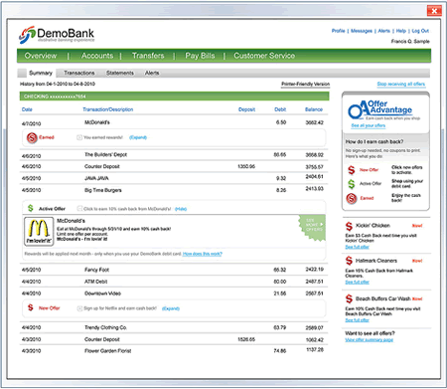Open the Printer-Friendly Version link
The height and width of the screenshot is (389, 447).
point(305,84)
